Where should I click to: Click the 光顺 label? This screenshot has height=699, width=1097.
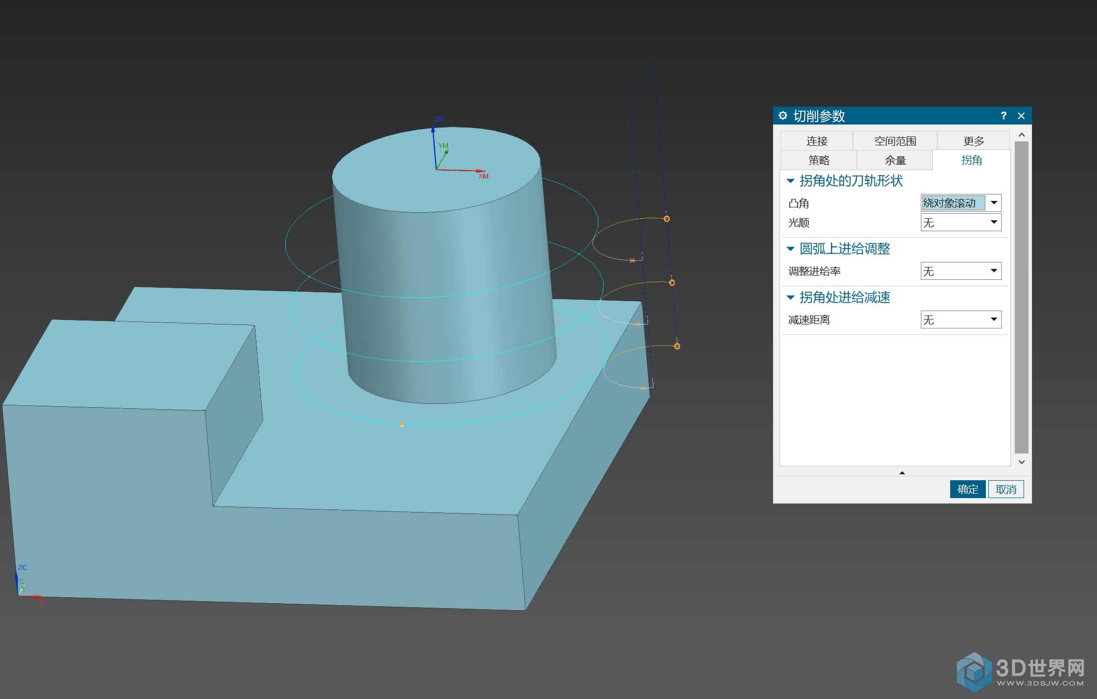798,223
